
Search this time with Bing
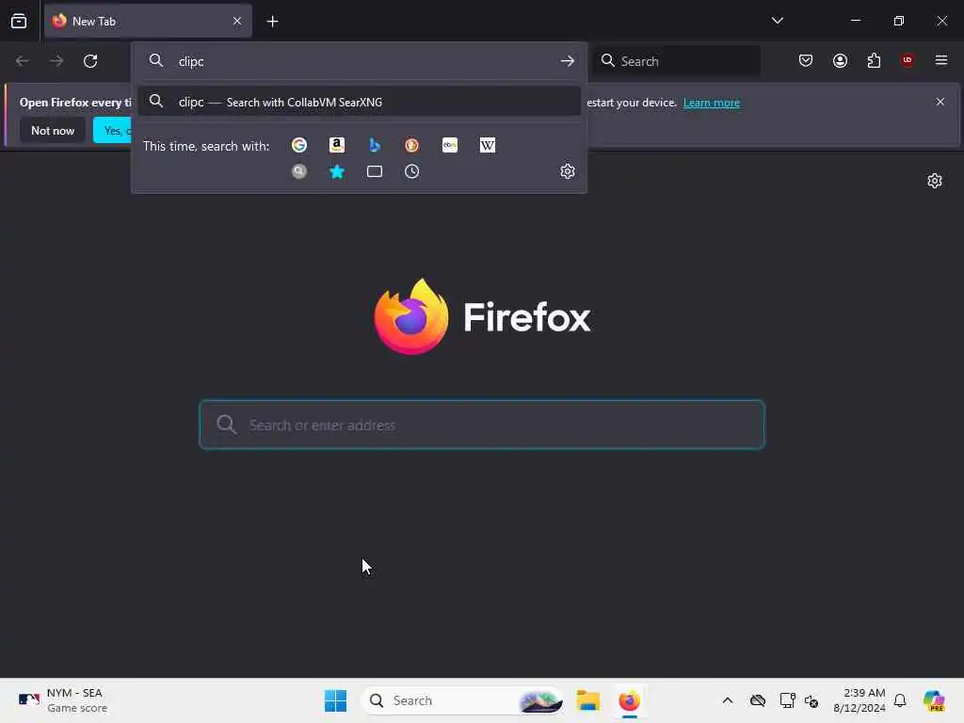point(375,145)
